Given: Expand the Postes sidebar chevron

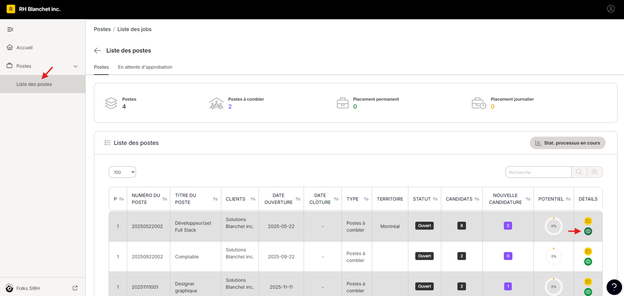Looking at the screenshot, I should pos(75,66).
